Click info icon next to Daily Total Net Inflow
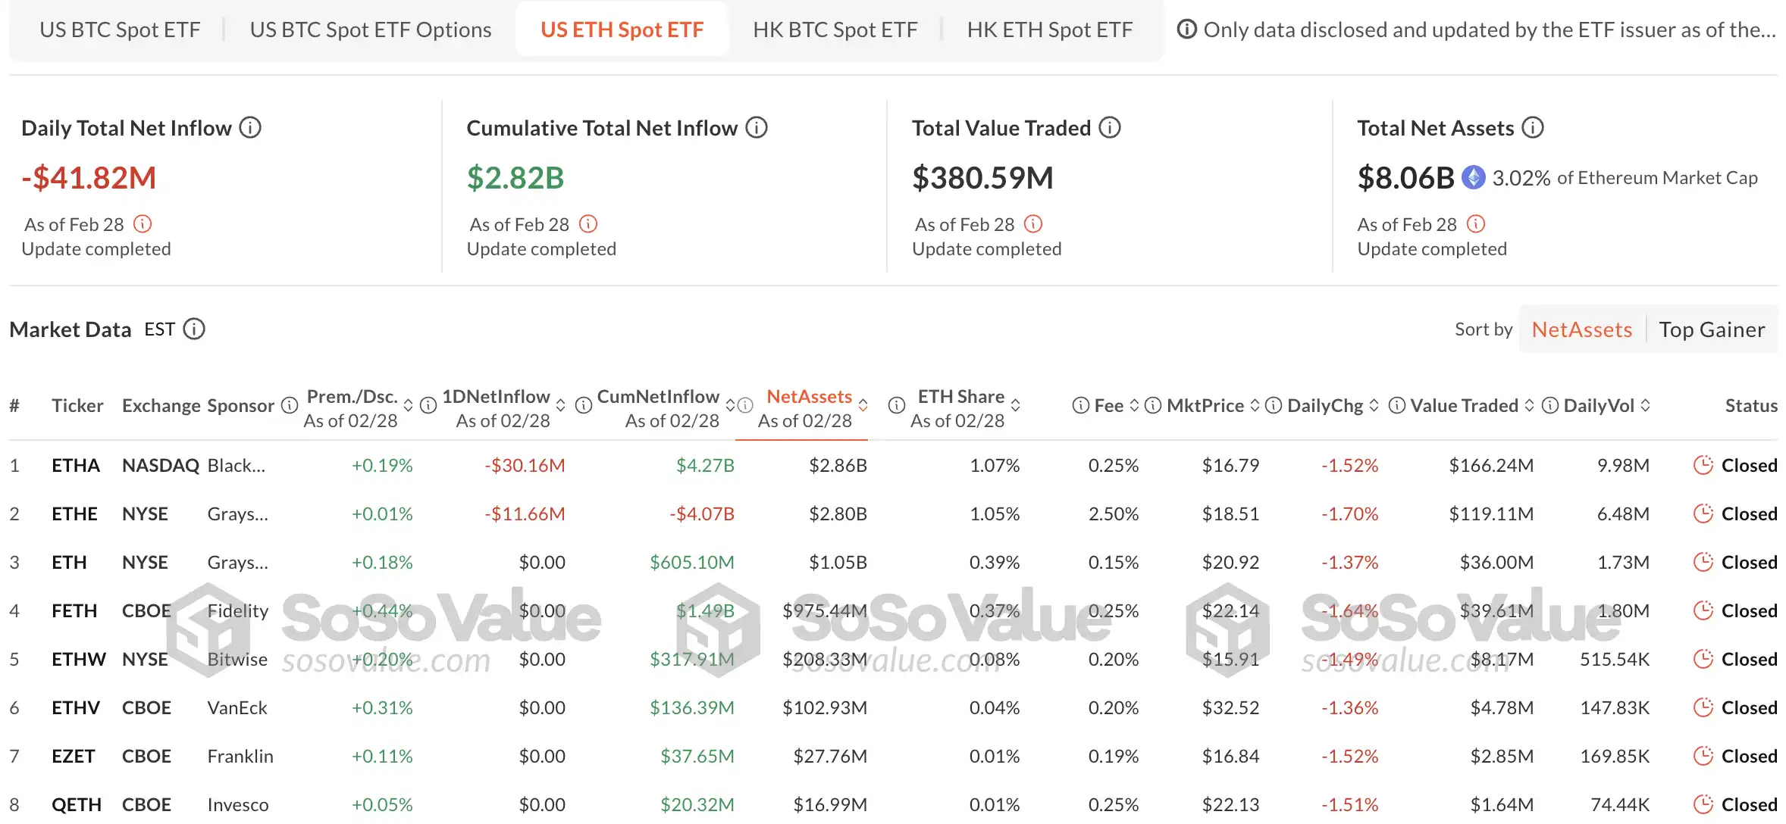Screen dimensions: 1786x824 coord(250,128)
